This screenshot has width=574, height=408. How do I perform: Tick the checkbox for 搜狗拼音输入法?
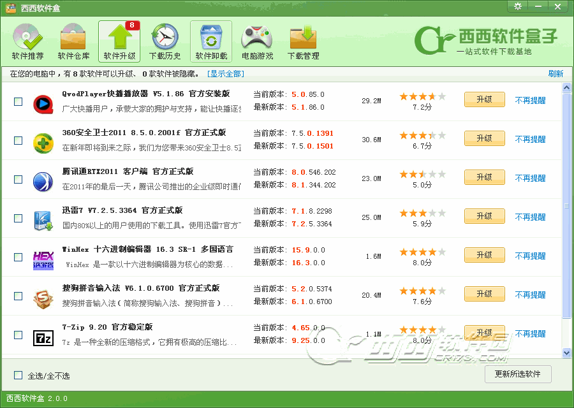point(18,296)
